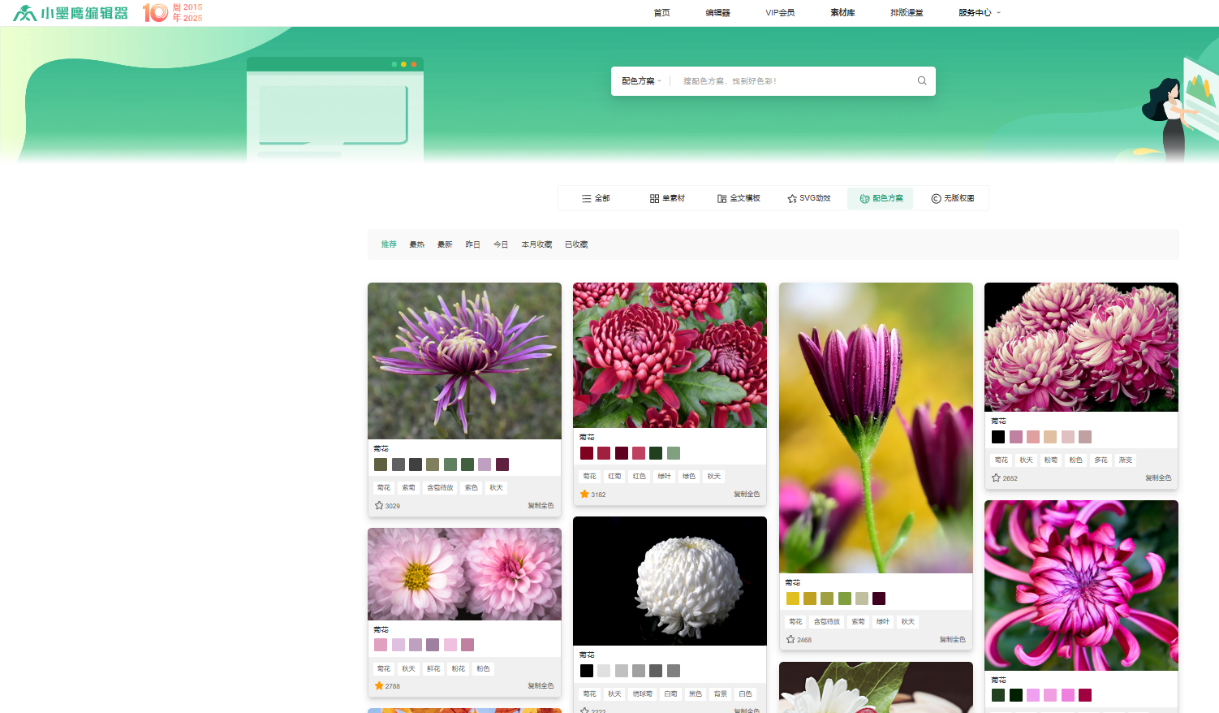
Task: Select the 全部 category with list icon
Action: coord(595,198)
